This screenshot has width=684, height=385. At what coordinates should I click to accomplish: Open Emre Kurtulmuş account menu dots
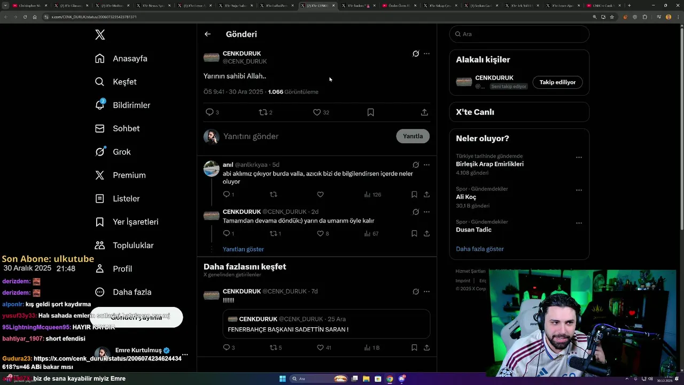tap(185, 355)
